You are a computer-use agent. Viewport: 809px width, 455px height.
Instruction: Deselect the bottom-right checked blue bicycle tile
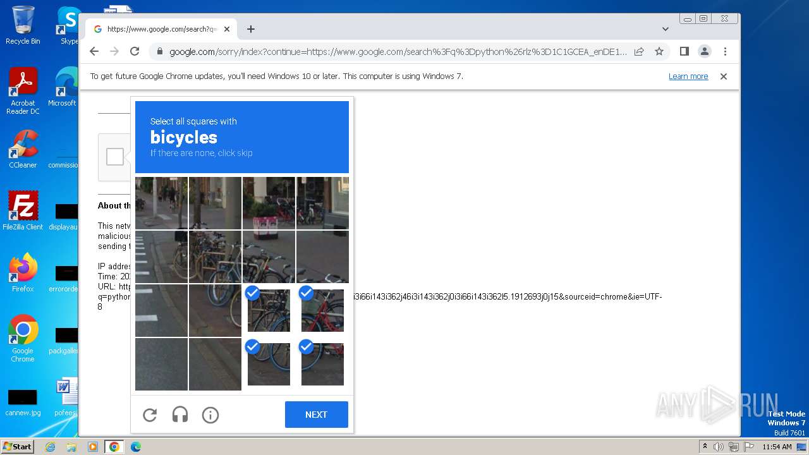(x=322, y=364)
